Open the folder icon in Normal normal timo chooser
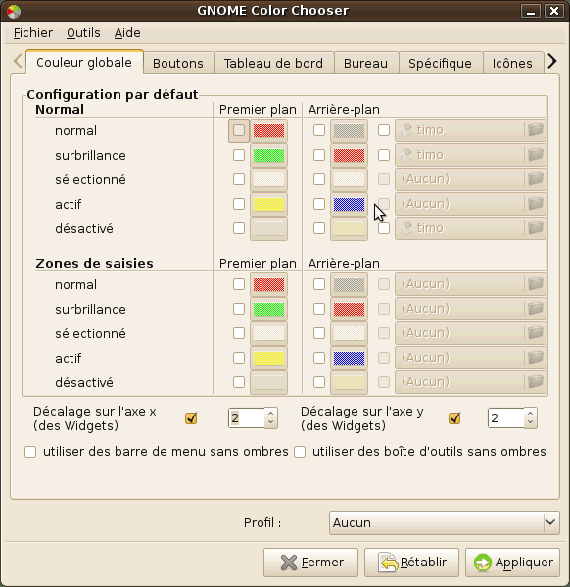The width and height of the screenshot is (570, 587). coord(535,130)
